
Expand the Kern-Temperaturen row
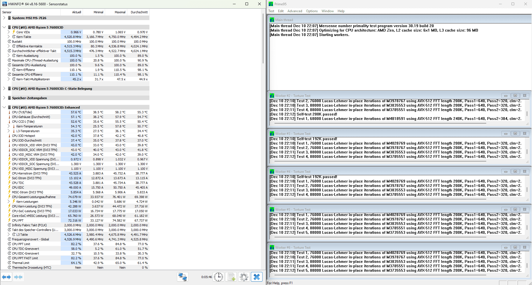click(x=9, y=126)
